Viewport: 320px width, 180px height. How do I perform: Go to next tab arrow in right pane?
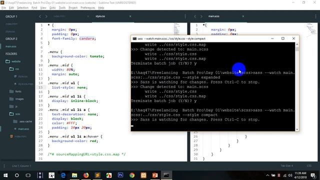click(x=201, y=16)
